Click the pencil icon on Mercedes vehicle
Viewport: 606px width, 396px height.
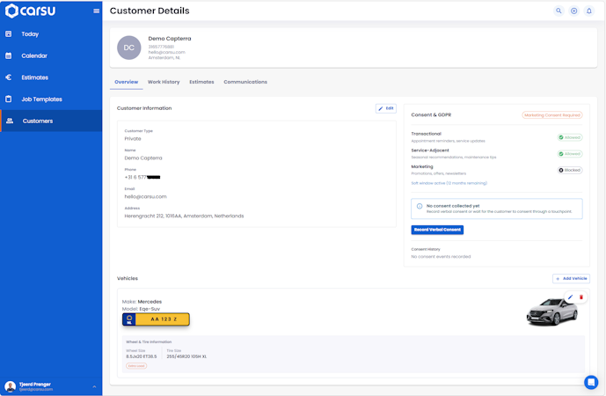570,297
